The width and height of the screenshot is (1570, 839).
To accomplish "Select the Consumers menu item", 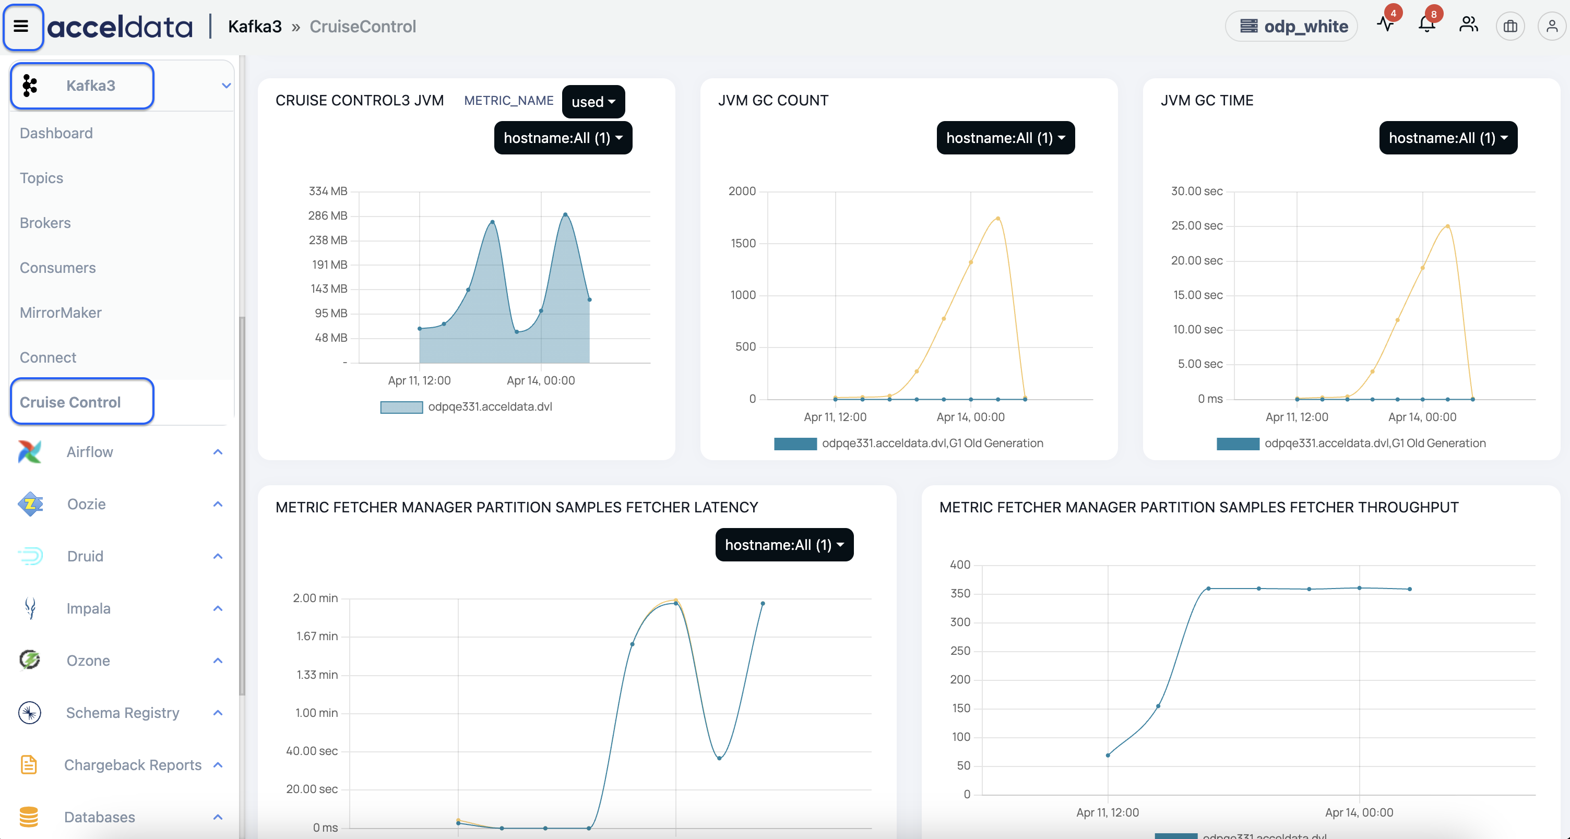I will 57,268.
